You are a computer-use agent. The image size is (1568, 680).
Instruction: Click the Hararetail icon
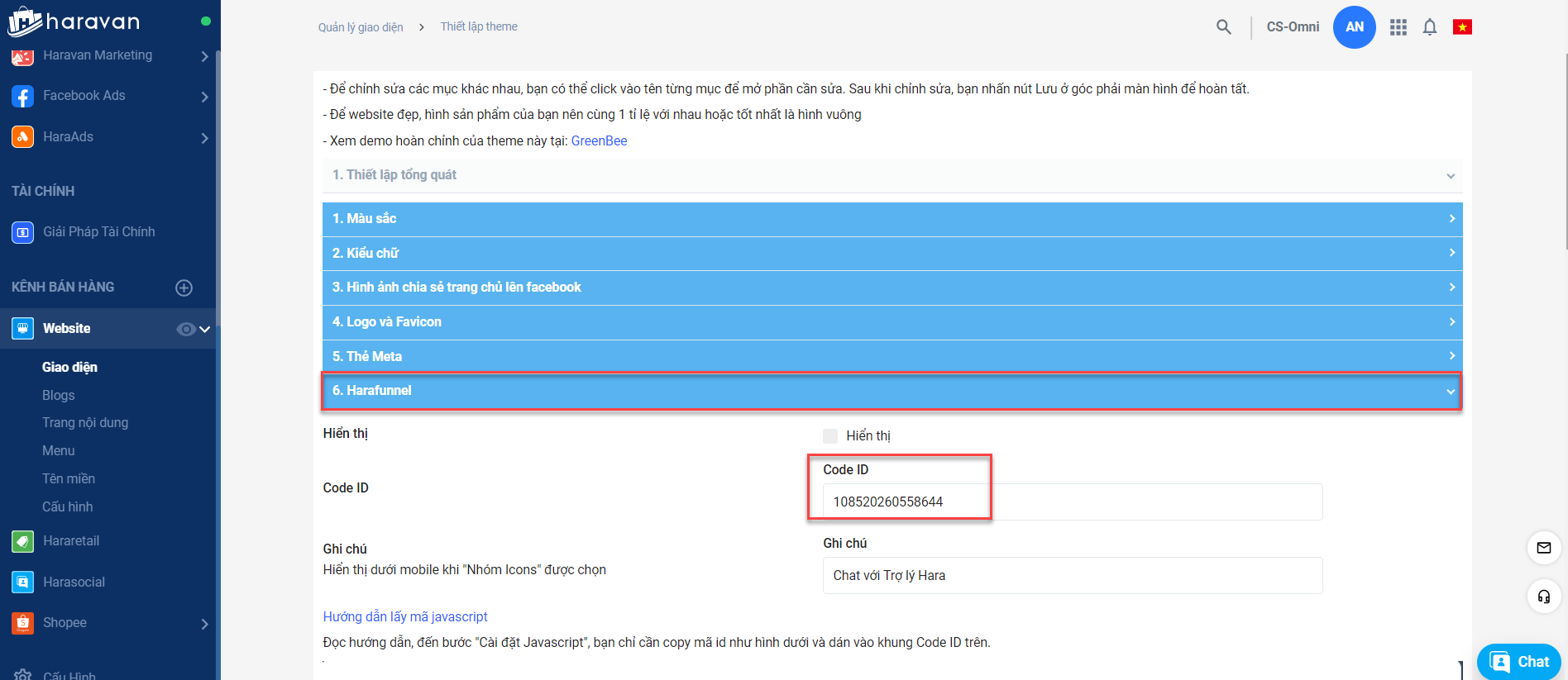tap(22, 541)
